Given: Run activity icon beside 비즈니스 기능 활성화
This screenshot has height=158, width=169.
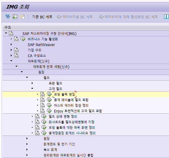Looking at the screenshot, I should [x=23, y=39].
